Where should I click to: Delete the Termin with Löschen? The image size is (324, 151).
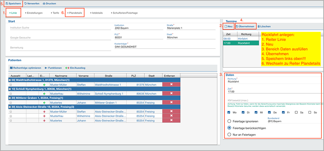click(264, 26)
